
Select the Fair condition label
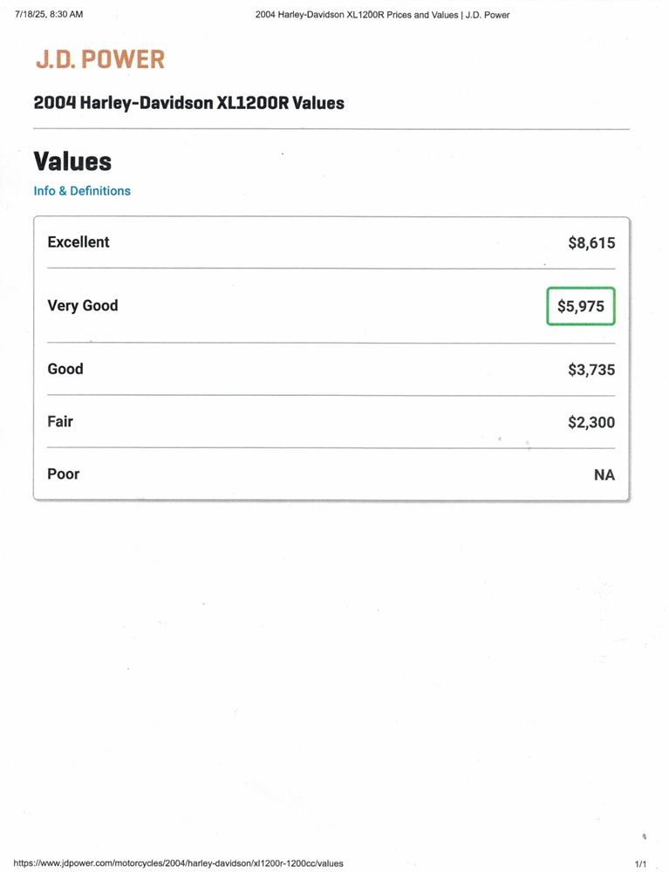(x=60, y=421)
